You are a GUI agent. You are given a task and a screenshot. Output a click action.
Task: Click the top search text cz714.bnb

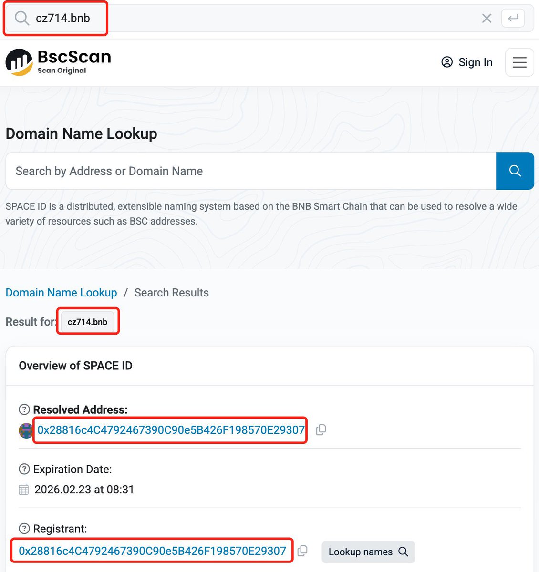pyautogui.click(x=63, y=18)
